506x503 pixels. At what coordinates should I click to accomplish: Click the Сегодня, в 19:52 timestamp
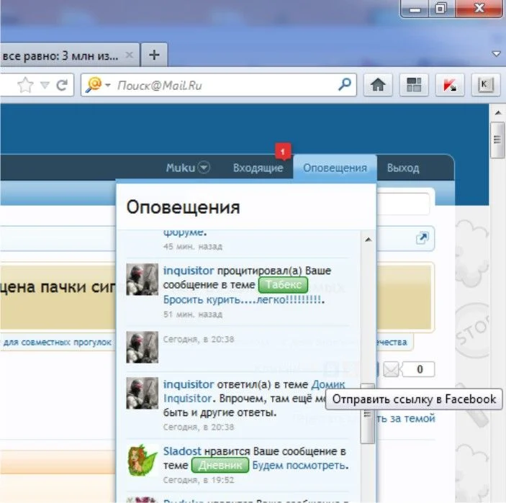199,480
